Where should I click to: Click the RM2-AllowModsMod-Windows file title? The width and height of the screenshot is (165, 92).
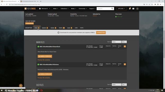(x=49, y=65)
